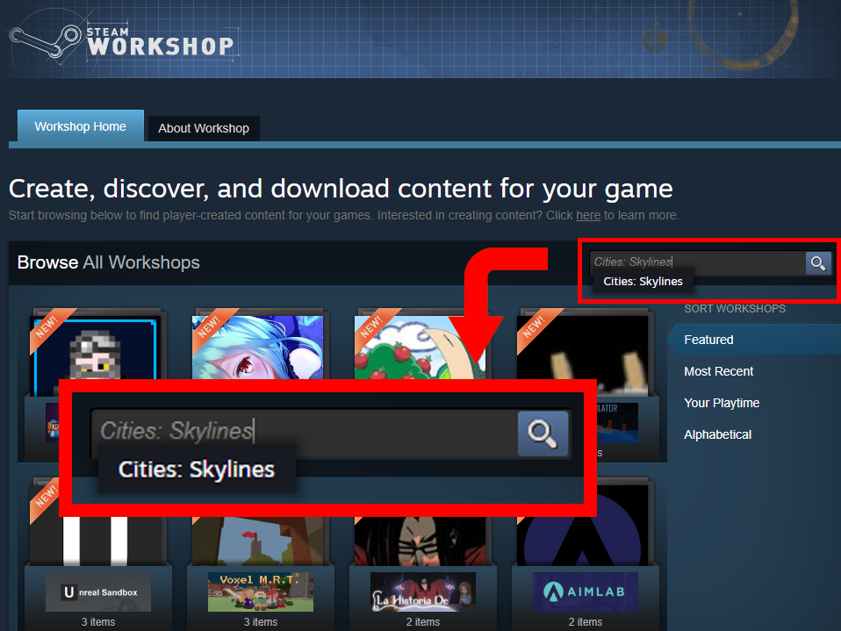Sort workshops by Your Playtime
841x631 pixels.
tap(722, 403)
